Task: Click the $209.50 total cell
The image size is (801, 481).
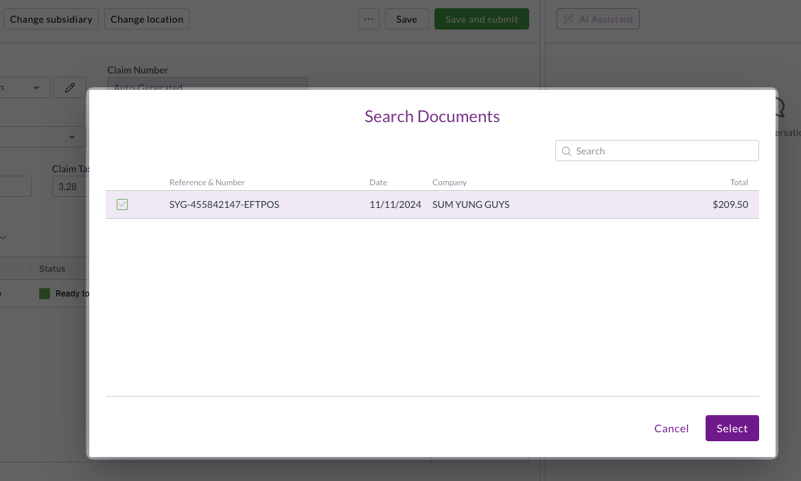Action: click(x=730, y=204)
